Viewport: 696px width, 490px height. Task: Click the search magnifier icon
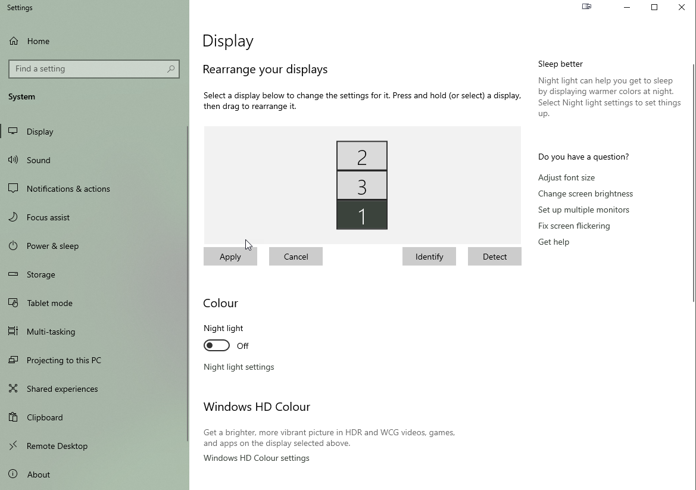tap(171, 69)
